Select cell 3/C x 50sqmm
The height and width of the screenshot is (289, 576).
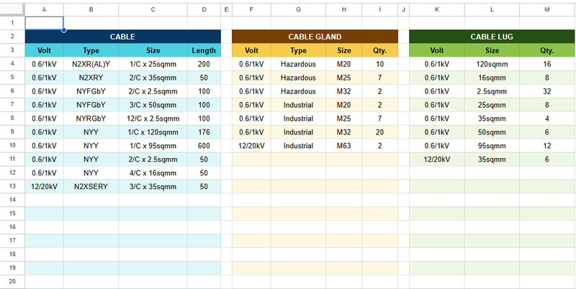[153, 105]
